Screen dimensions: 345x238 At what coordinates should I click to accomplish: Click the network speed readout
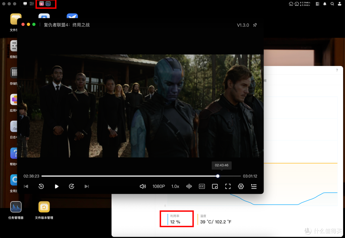point(305,4)
